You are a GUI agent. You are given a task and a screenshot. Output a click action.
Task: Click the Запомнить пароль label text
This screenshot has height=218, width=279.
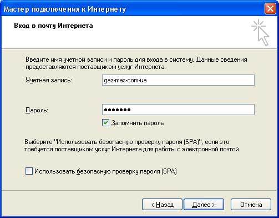pyautogui.click(x=138, y=123)
